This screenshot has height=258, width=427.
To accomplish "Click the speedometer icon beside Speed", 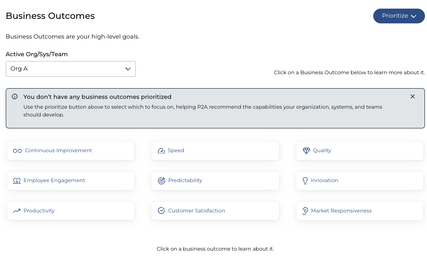I will [x=161, y=151].
